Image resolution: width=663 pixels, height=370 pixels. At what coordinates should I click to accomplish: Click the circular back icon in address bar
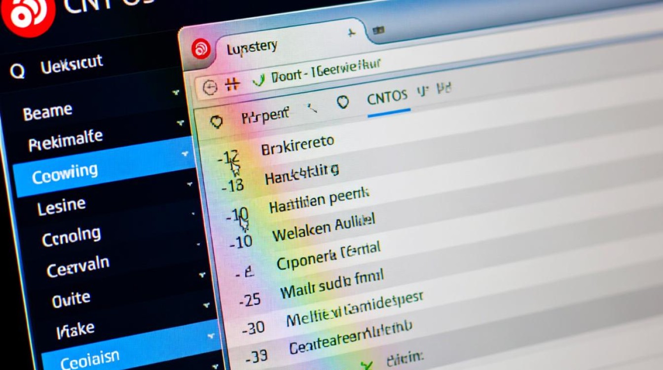click(x=210, y=88)
